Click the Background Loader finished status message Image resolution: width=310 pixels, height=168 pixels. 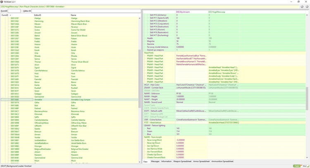pyautogui.click(x=16, y=166)
